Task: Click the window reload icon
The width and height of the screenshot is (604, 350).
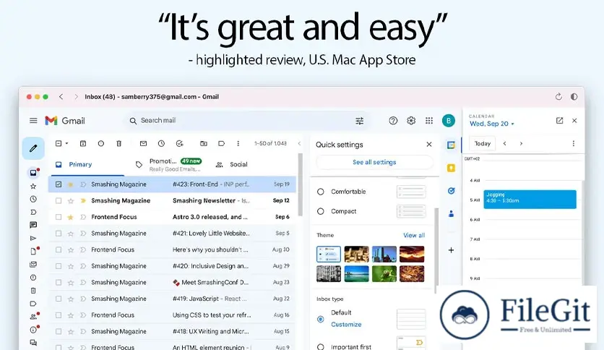Action: 558,97
